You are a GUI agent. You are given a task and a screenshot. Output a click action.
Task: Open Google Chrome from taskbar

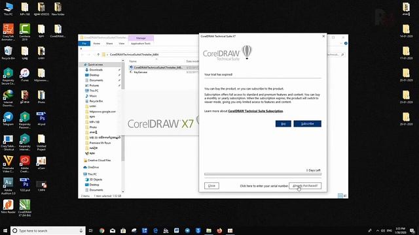tap(102, 230)
